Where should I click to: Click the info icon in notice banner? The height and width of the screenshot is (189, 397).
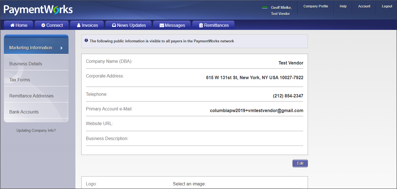[86, 41]
